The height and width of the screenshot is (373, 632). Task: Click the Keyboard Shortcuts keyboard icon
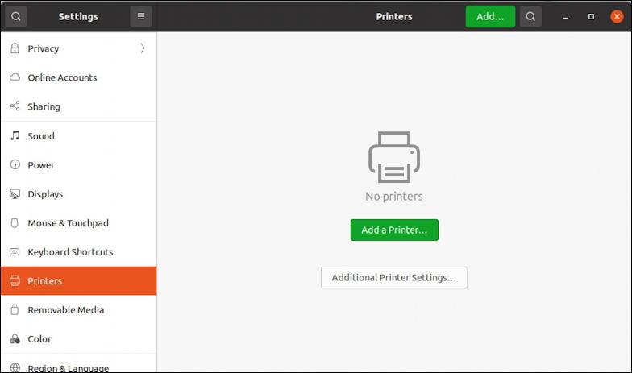(x=15, y=251)
